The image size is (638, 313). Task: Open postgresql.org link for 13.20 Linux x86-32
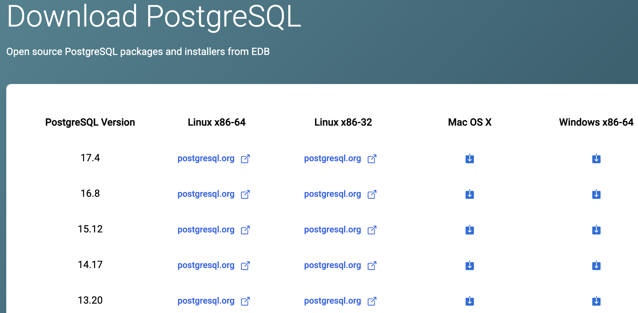(332, 301)
